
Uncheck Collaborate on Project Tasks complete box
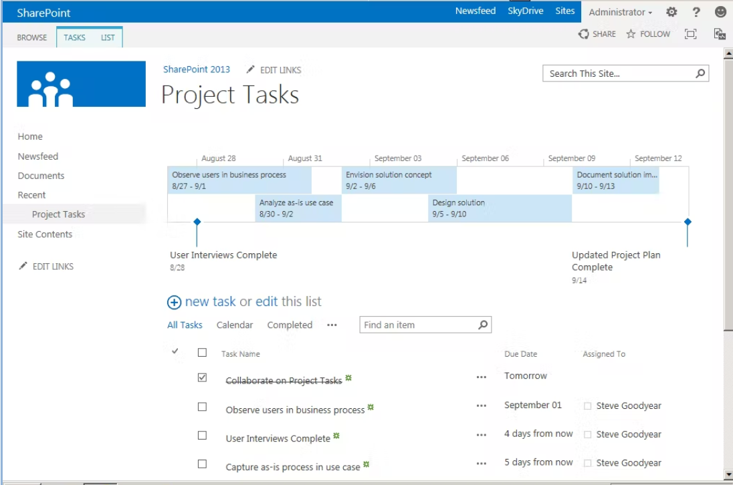(202, 377)
